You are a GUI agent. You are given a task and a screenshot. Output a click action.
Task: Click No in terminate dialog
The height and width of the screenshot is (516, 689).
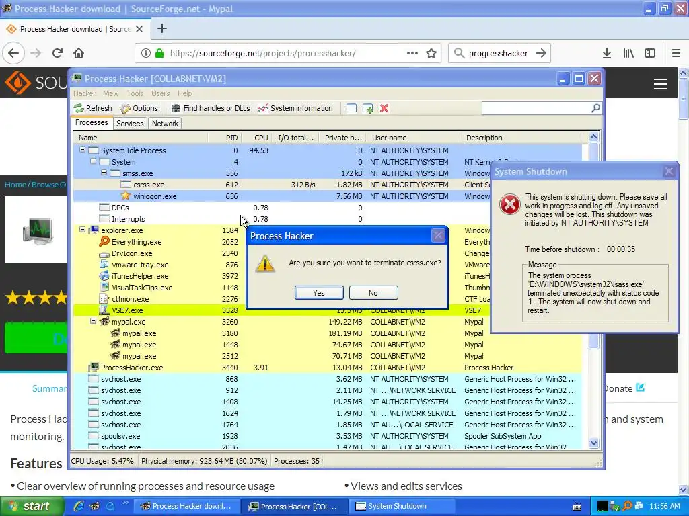(373, 293)
